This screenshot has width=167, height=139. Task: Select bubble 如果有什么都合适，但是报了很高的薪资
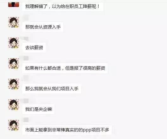coord(65,68)
